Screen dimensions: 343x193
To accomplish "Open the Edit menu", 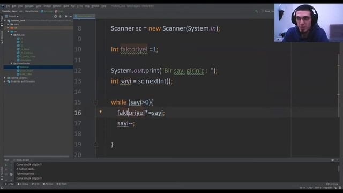I will pos(14,6).
